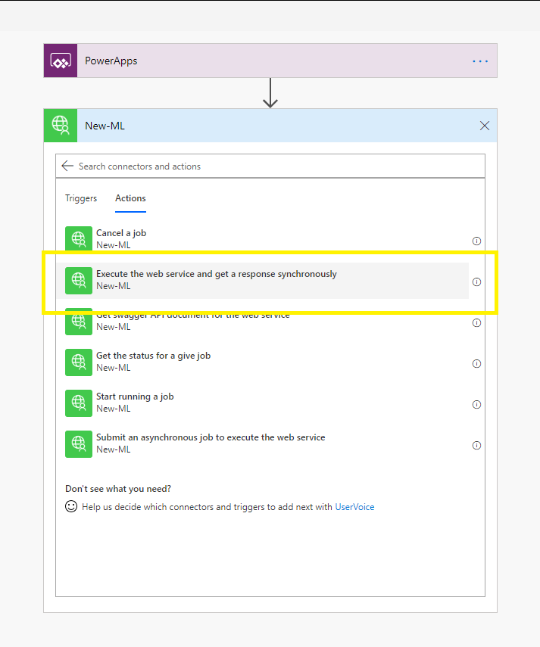Click the New-ML connector header icon
Viewport: 540px width, 647px height.
[61, 126]
